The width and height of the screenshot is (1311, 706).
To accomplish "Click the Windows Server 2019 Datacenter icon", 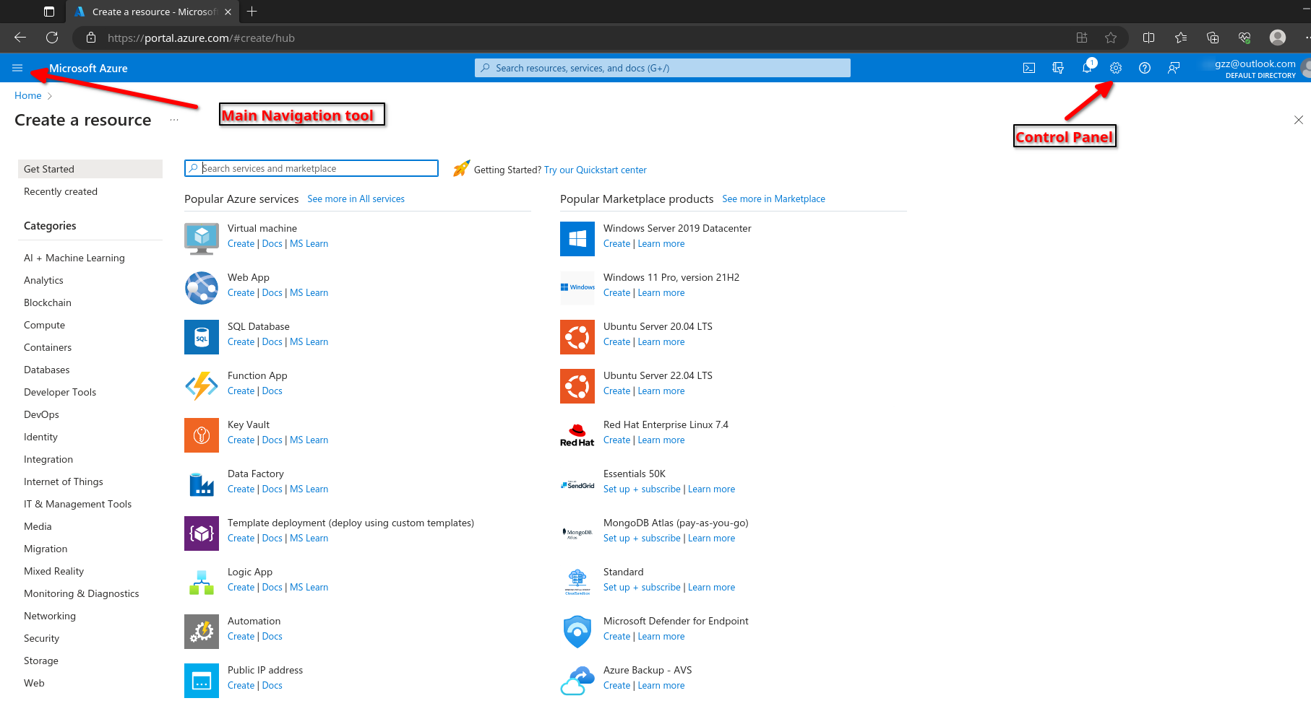I will coord(577,238).
